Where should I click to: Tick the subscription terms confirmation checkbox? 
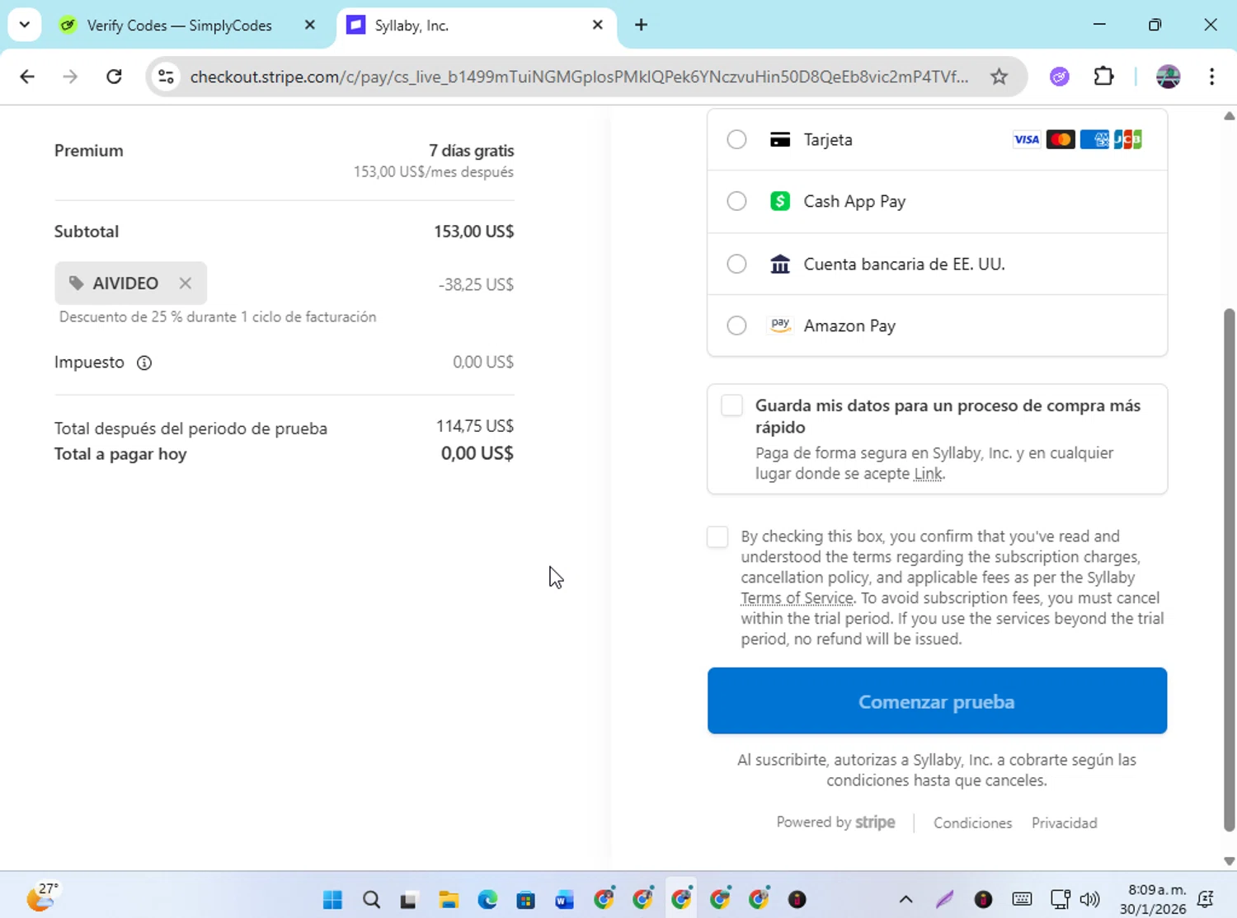click(x=717, y=537)
